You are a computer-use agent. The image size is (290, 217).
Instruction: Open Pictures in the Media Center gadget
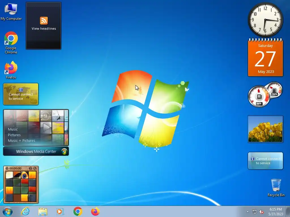[x=14, y=135]
